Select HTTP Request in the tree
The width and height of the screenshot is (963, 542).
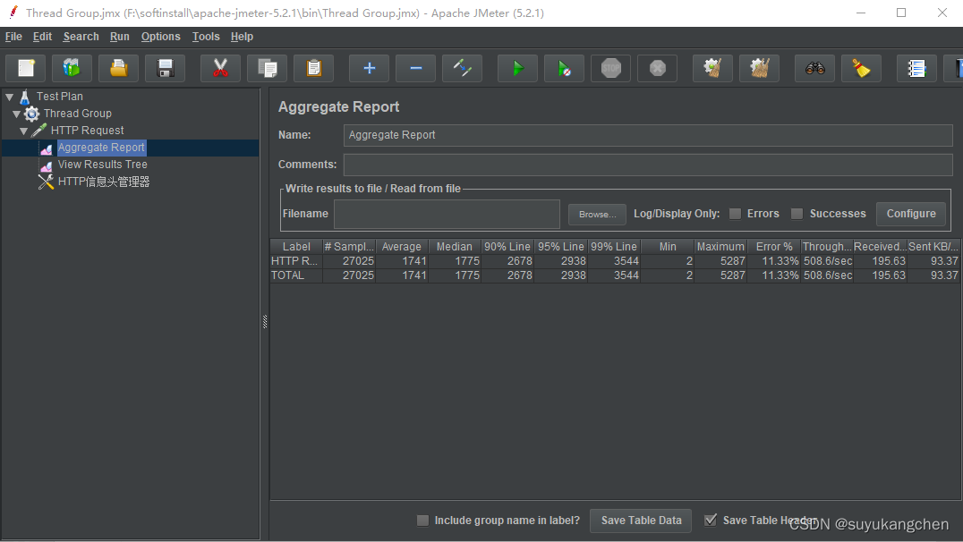87,130
